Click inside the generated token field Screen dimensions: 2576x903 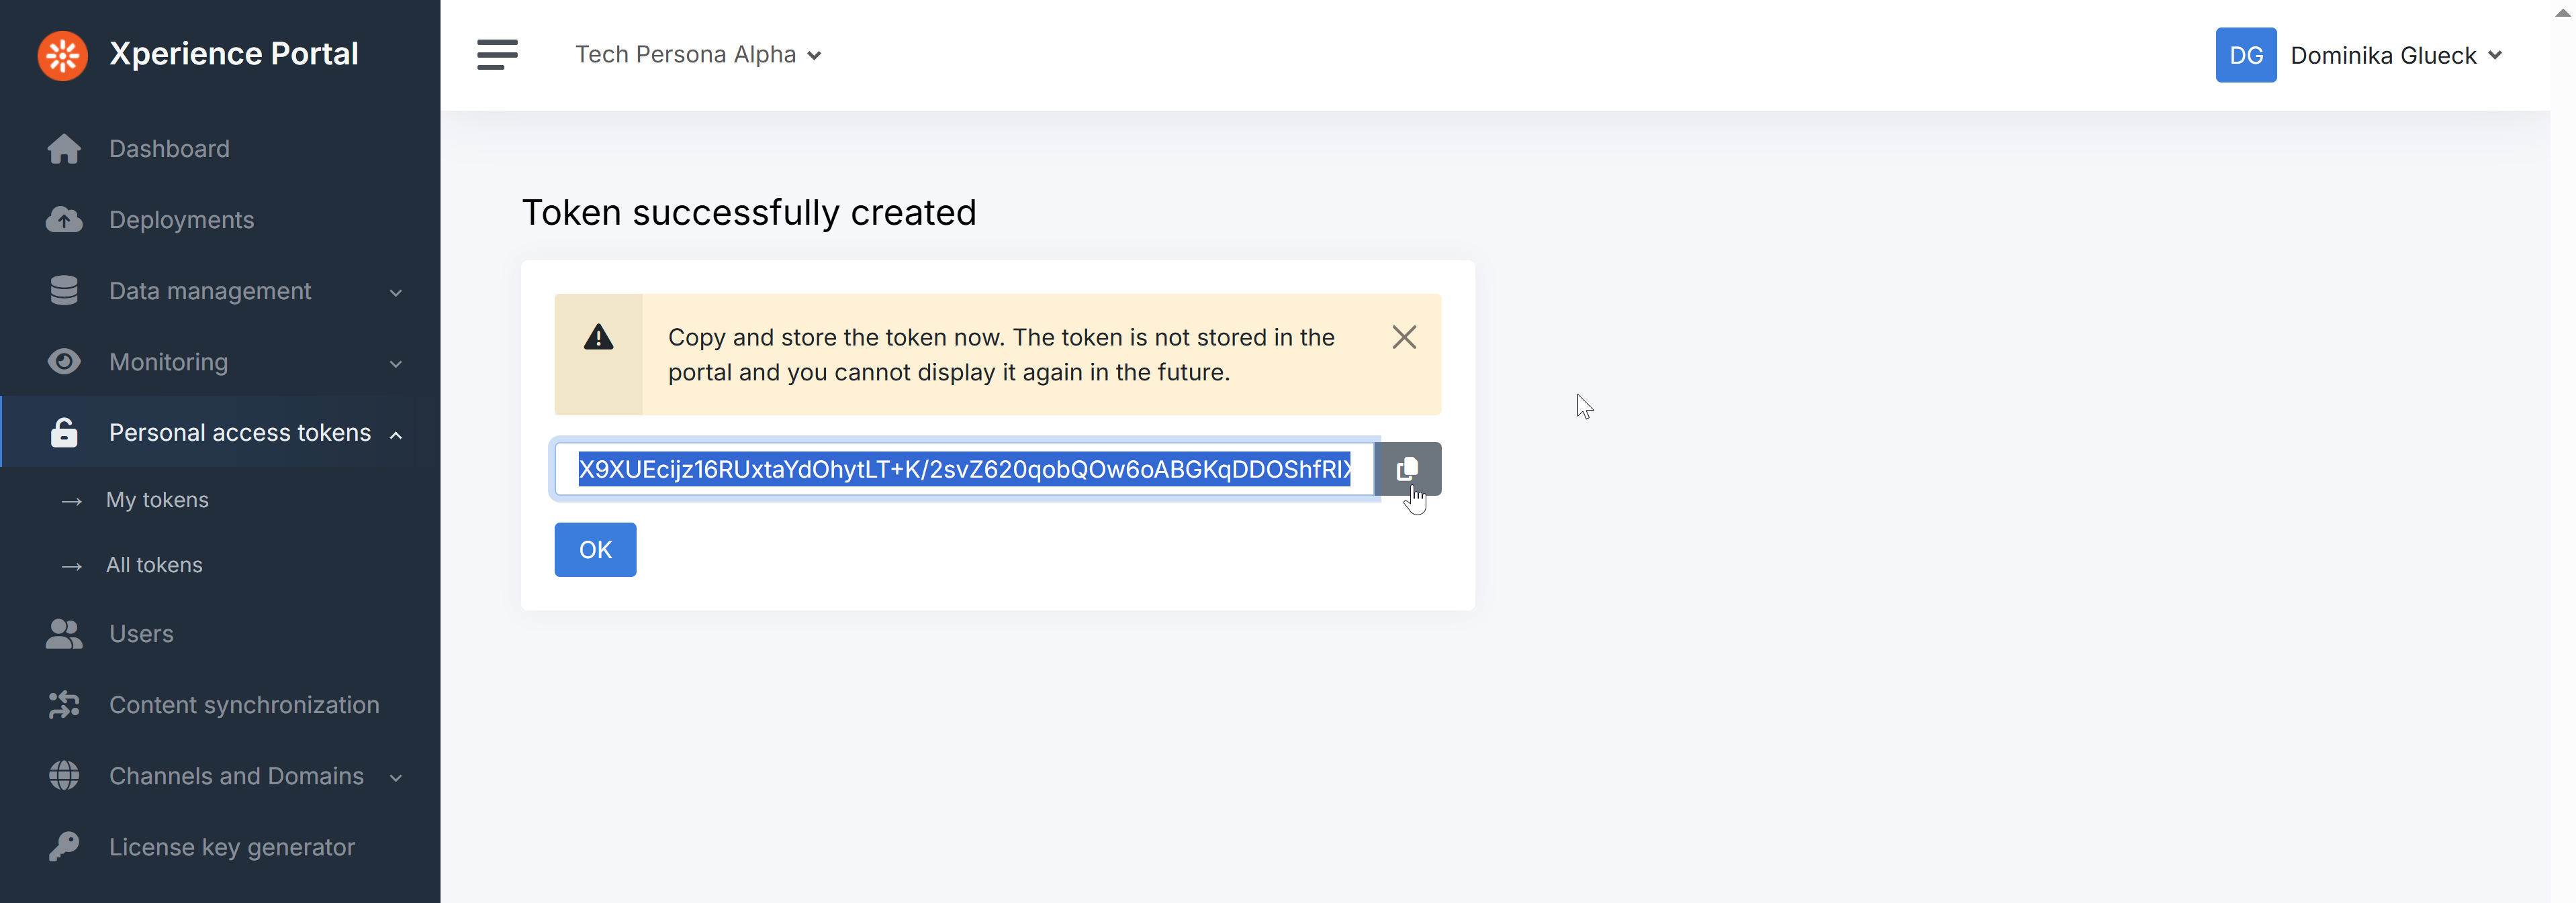(963, 470)
